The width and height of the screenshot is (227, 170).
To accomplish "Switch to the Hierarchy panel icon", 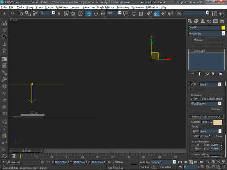I will pyautogui.click(x=203, y=21).
